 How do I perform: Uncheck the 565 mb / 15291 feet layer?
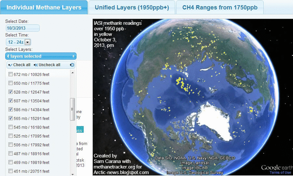(x=10, y=118)
